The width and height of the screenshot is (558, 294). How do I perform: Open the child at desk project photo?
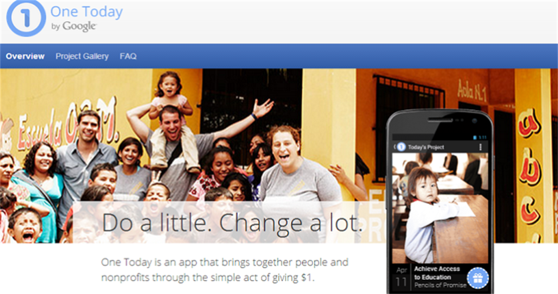point(440,208)
